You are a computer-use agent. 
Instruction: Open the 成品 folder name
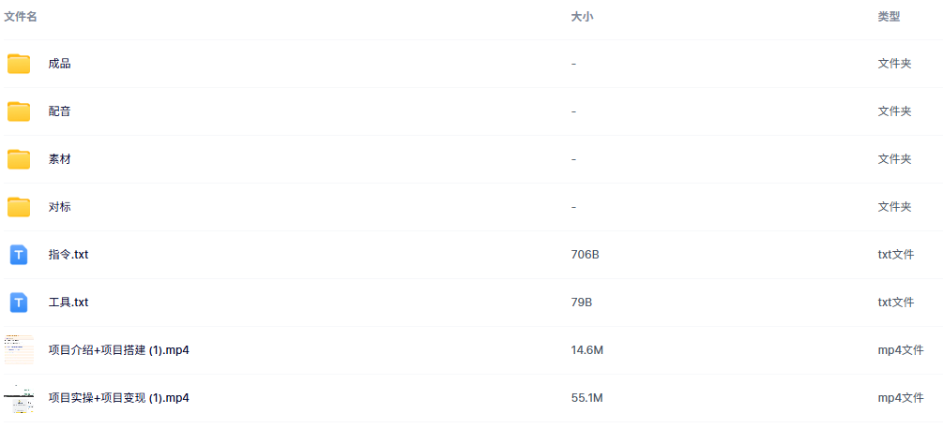click(x=60, y=64)
